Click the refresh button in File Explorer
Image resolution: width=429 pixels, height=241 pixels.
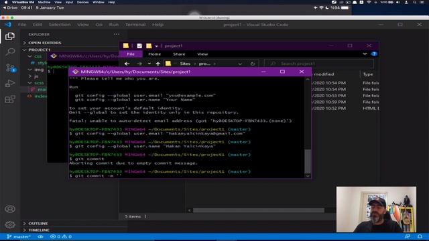[253, 64]
